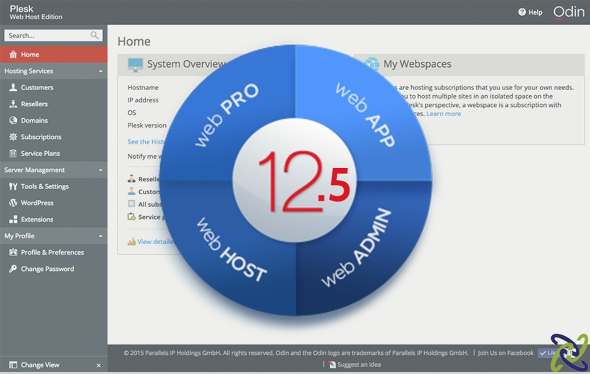
Task: Click the Profile & Preferences icon
Action: [13, 252]
